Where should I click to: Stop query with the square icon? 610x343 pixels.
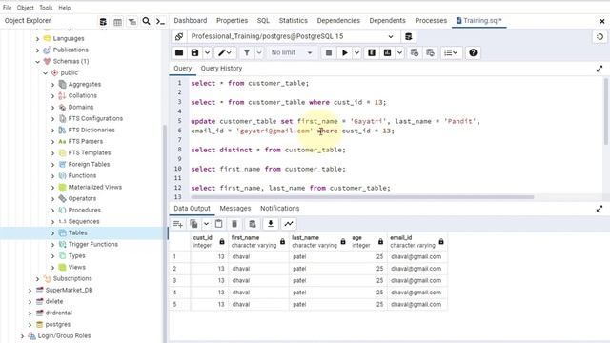click(x=329, y=52)
